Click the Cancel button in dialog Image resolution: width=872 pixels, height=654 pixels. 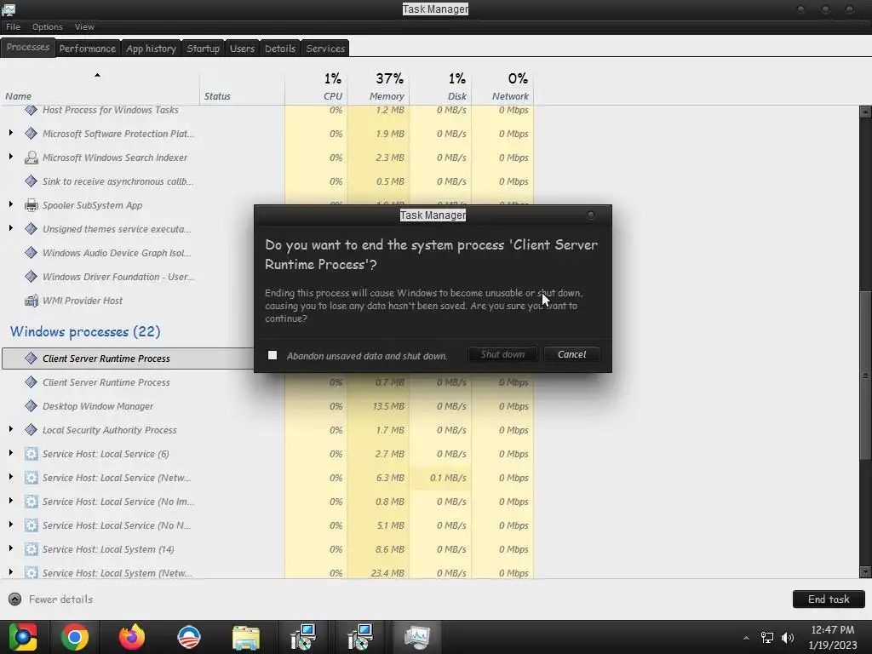coord(571,354)
